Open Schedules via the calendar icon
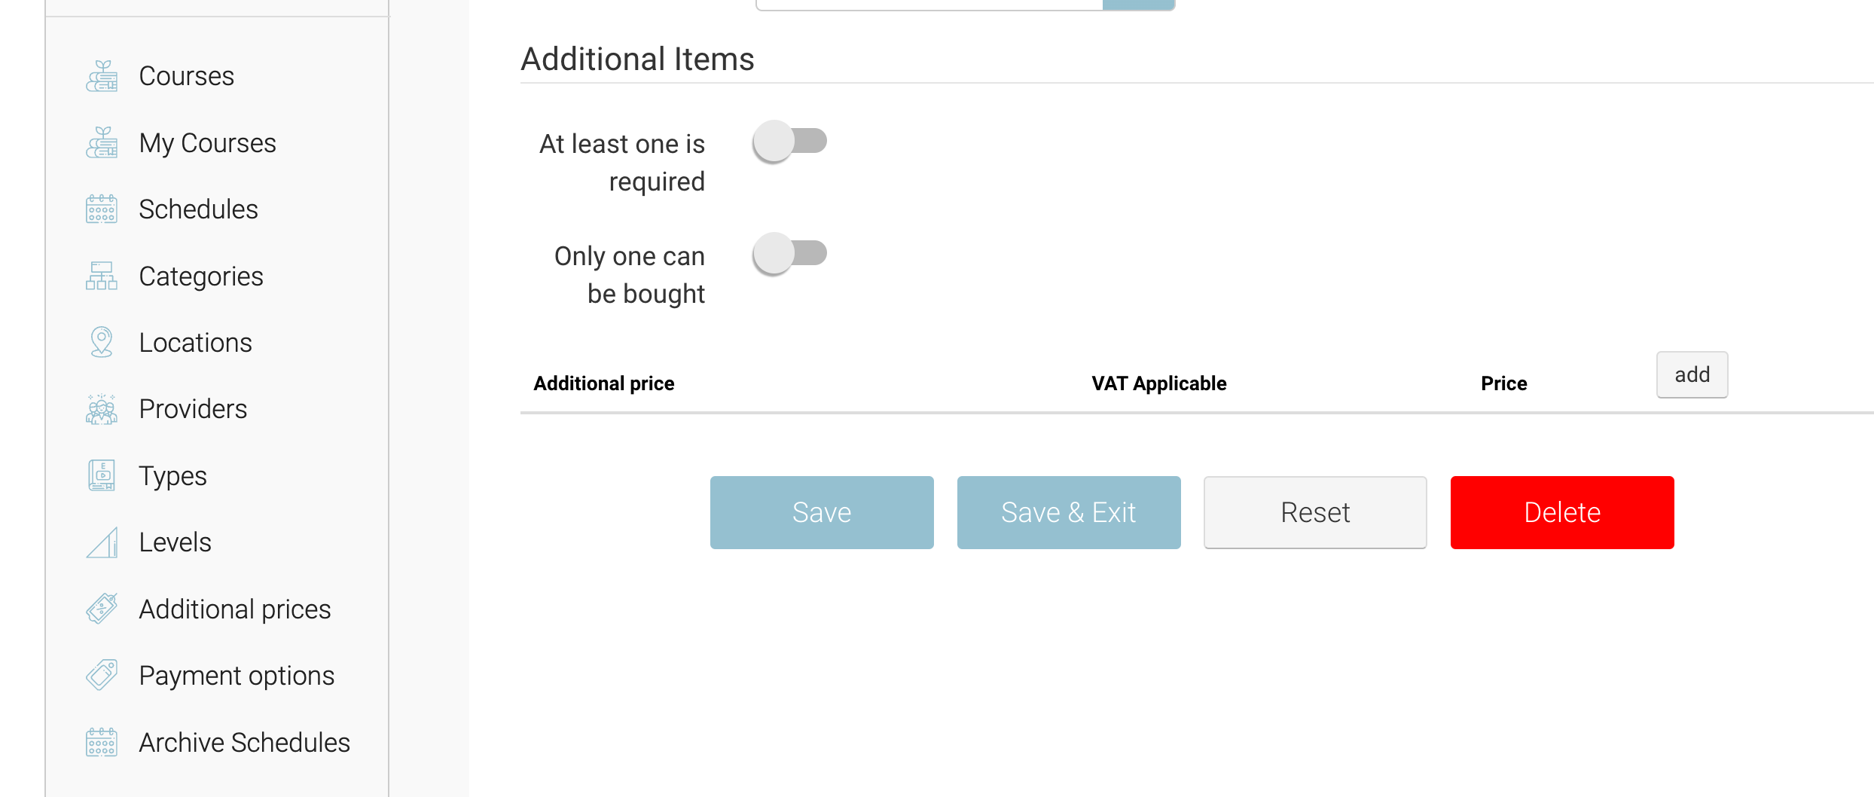Image resolution: width=1874 pixels, height=797 pixels. coord(100,209)
